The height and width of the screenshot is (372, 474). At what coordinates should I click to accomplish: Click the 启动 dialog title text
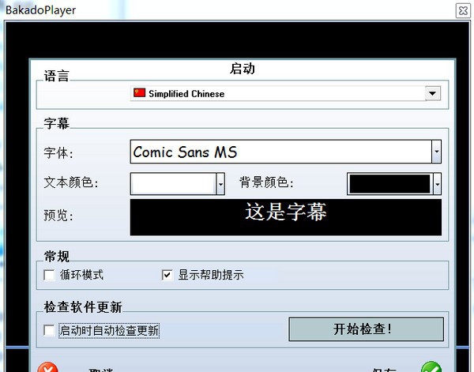point(243,69)
